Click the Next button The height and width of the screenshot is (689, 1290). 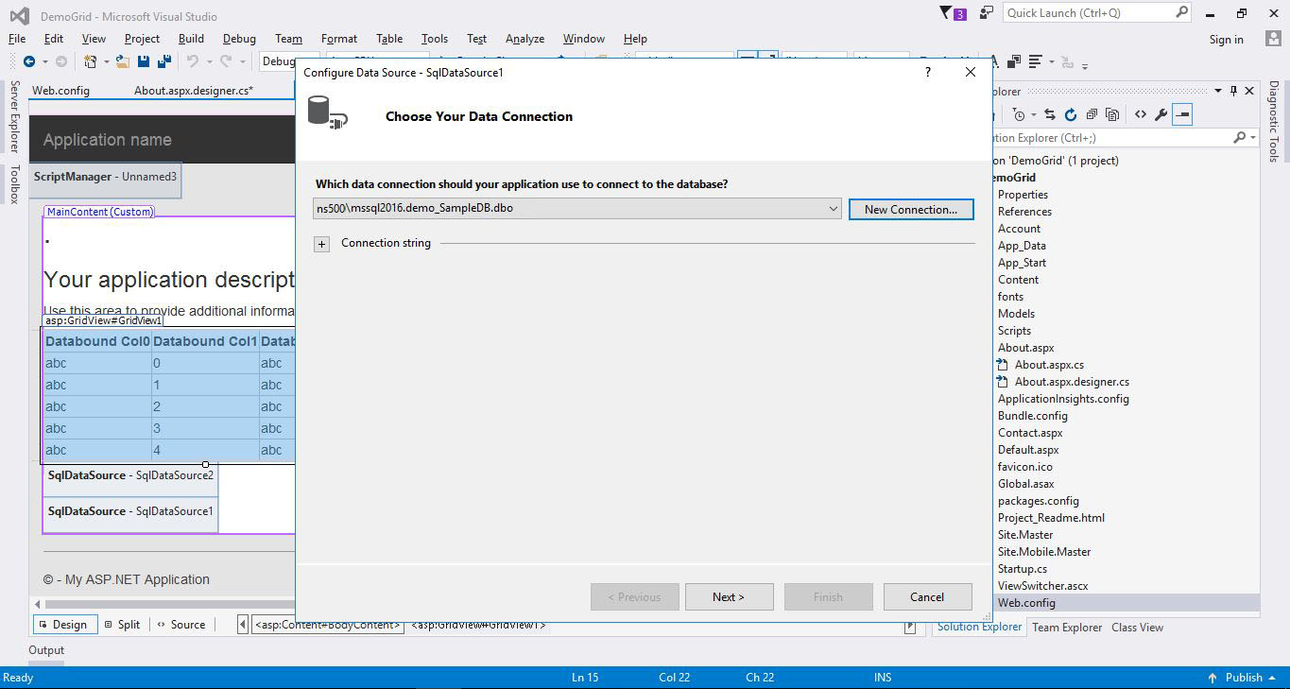(729, 597)
